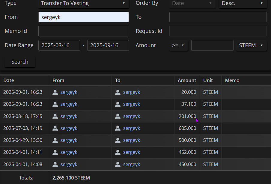The image size is (271, 184).
Task: Select date cell 2025-04-29, 13:30
Action: pos(23,140)
